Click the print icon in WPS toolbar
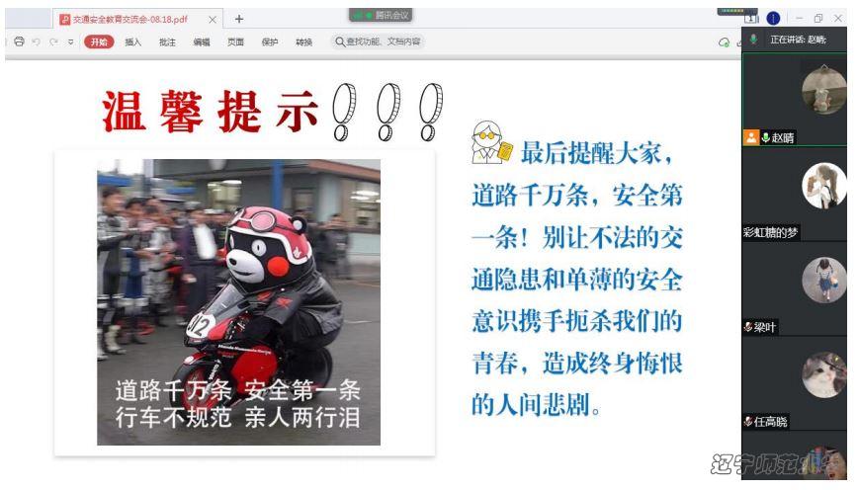 point(19,41)
